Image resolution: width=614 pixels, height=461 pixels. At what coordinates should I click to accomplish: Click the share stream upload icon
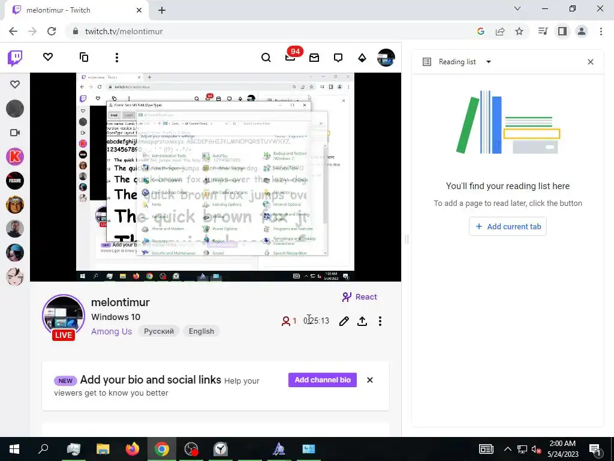pyautogui.click(x=362, y=321)
